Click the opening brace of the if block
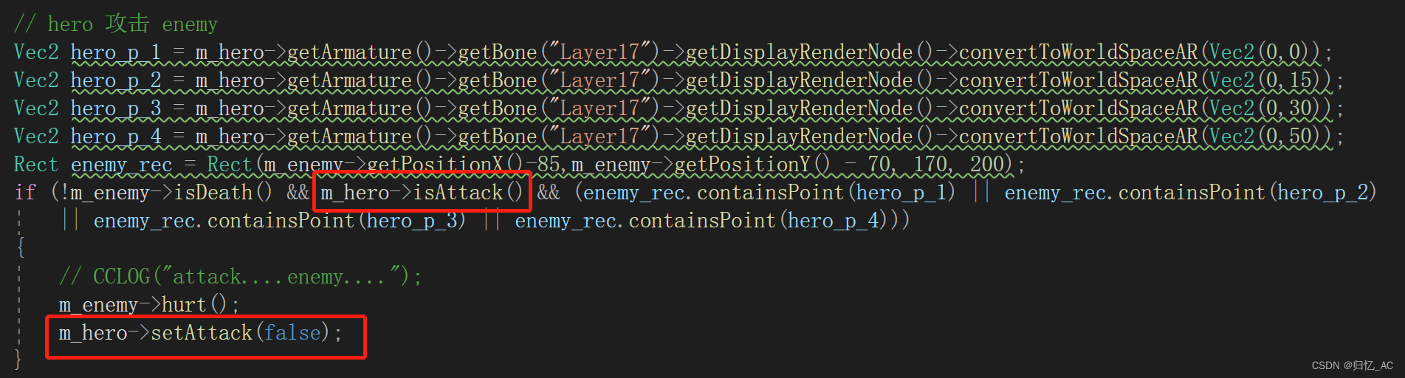Screen dimensions: 1405x378 [20, 248]
